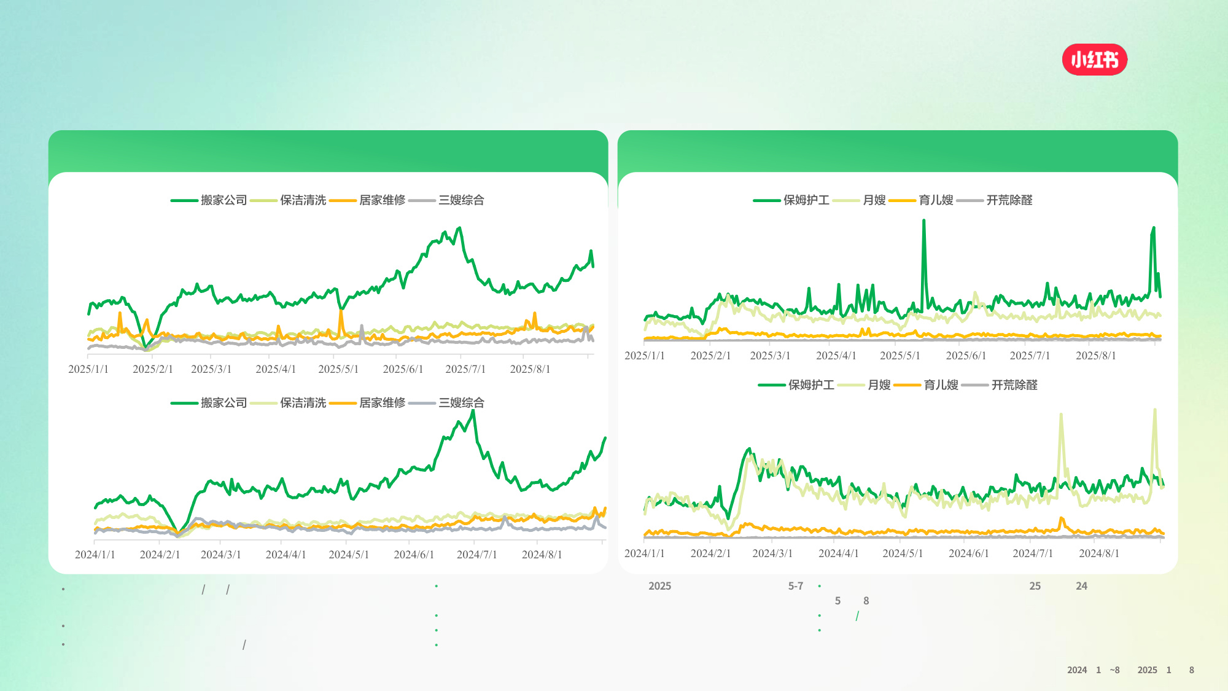Click the right panel green header bar
Screen dimensions: 1228x691
897,150
